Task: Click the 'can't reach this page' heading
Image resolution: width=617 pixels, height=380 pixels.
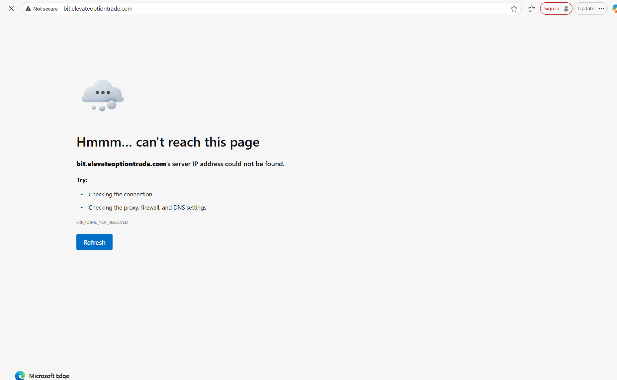Action: click(168, 142)
